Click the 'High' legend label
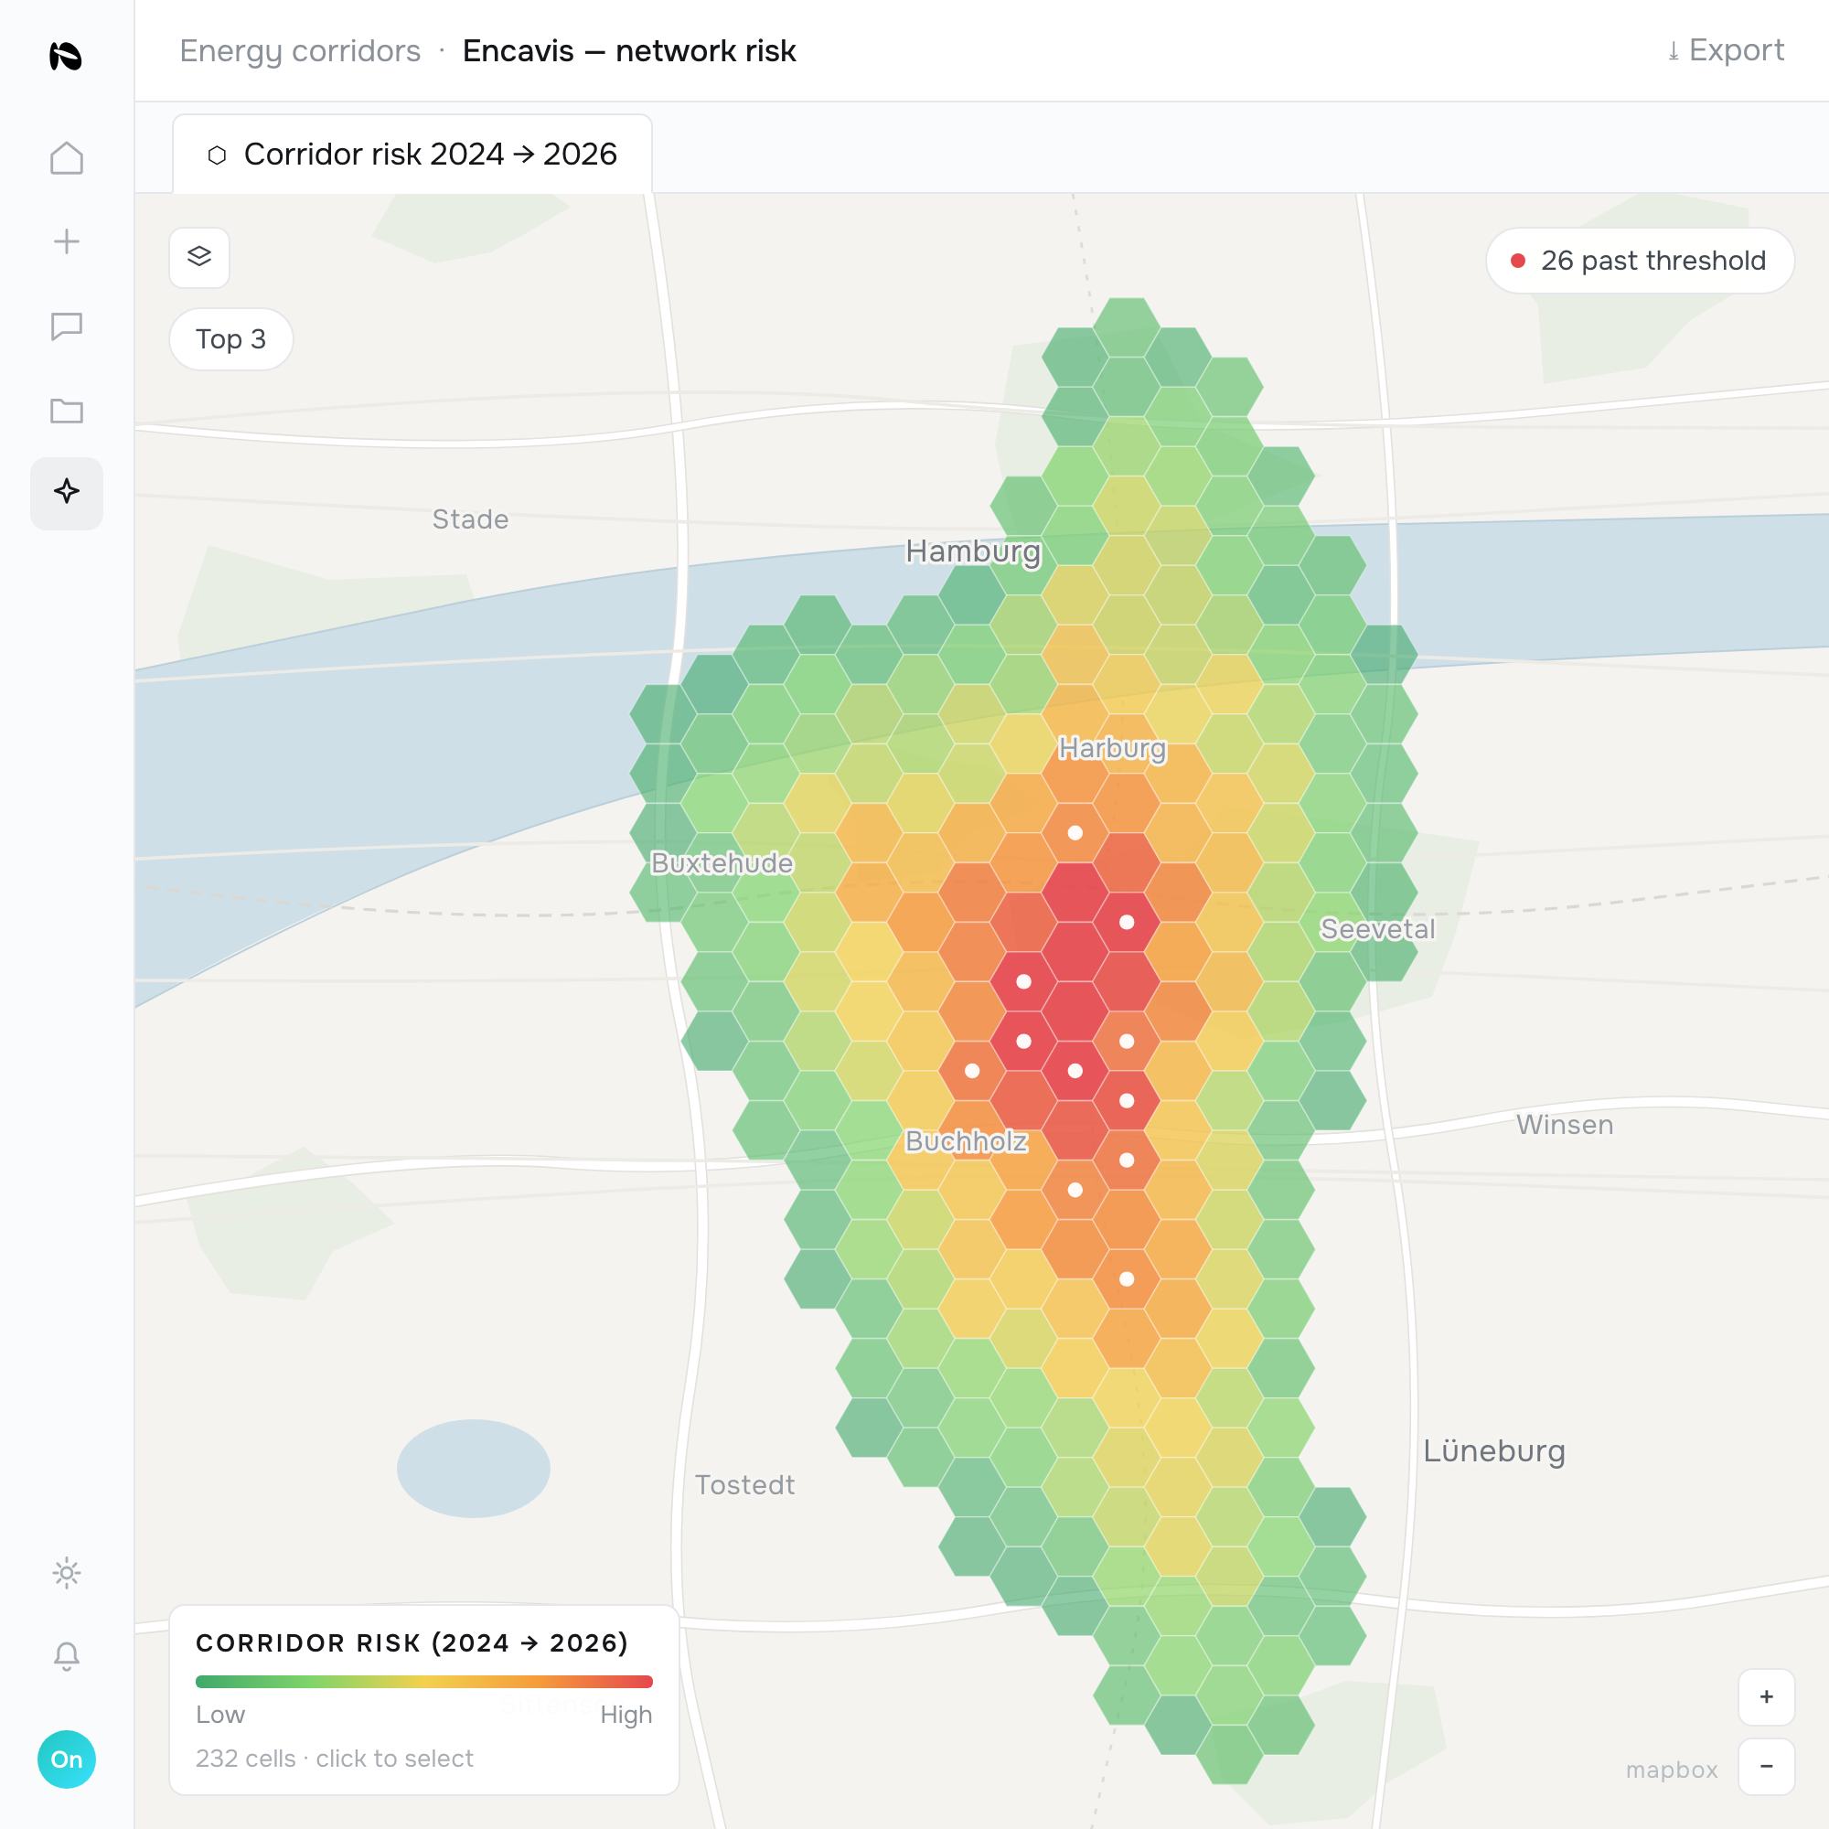The image size is (1829, 1829). click(x=626, y=1716)
